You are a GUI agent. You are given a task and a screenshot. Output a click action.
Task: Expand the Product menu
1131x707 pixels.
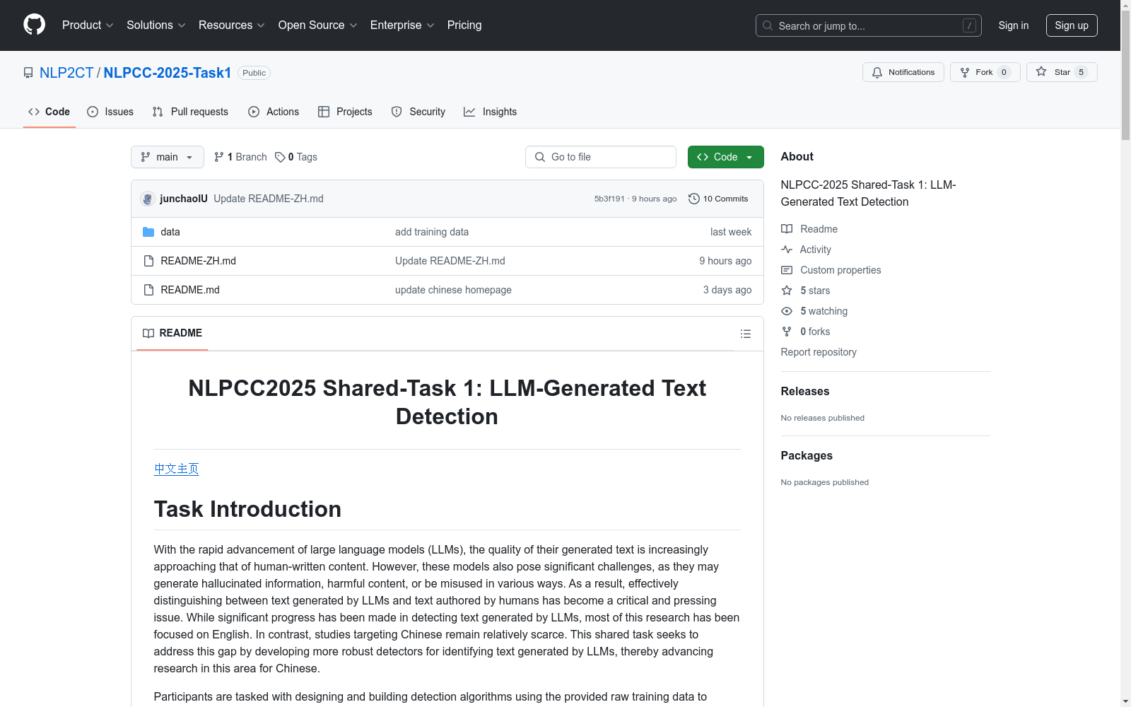88,25
